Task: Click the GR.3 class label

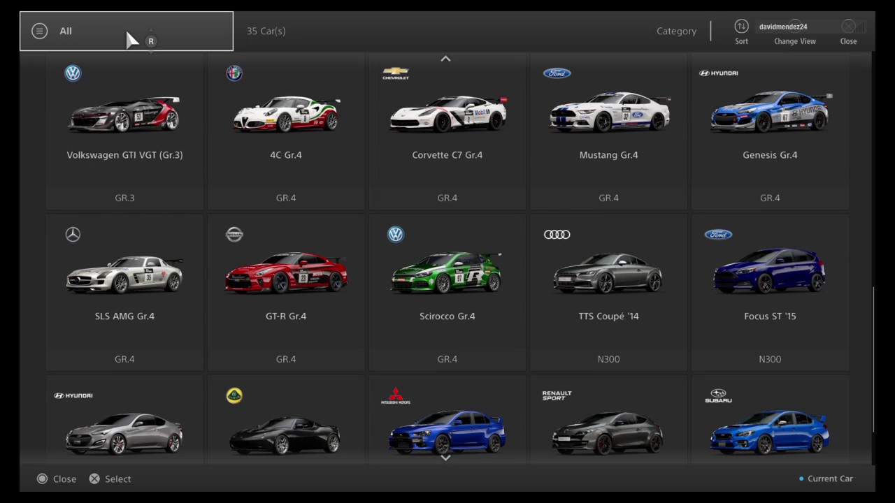Action: pyautogui.click(x=124, y=198)
